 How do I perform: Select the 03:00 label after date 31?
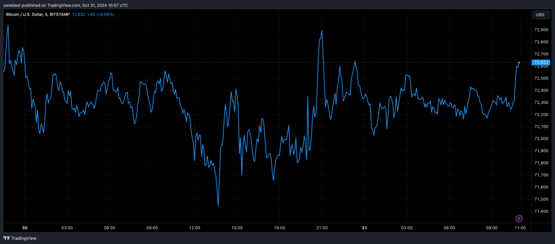pyautogui.click(x=407, y=228)
